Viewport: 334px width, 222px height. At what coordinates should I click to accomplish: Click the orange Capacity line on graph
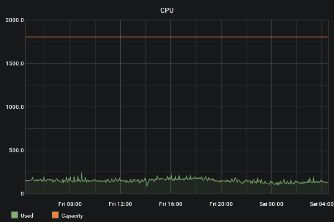click(167, 37)
